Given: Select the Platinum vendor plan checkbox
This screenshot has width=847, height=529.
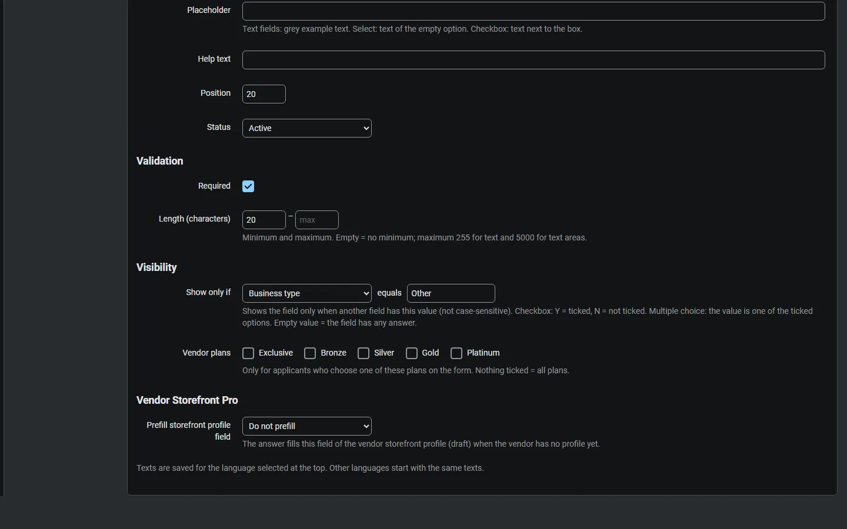Looking at the screenshot, I should coord(456,353).
